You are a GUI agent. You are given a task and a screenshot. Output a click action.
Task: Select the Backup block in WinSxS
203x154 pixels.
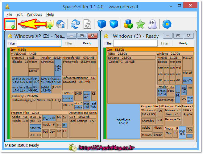pyautogui.click(x=164, y=63)
